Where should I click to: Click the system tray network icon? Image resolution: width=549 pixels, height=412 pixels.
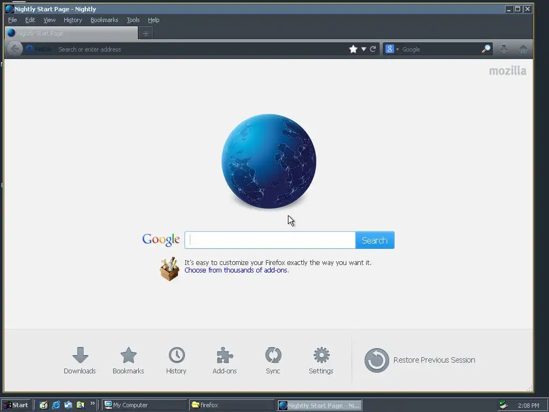(503, 405)
